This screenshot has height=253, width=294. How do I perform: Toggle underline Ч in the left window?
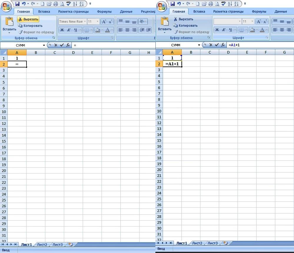pos(76,30)
